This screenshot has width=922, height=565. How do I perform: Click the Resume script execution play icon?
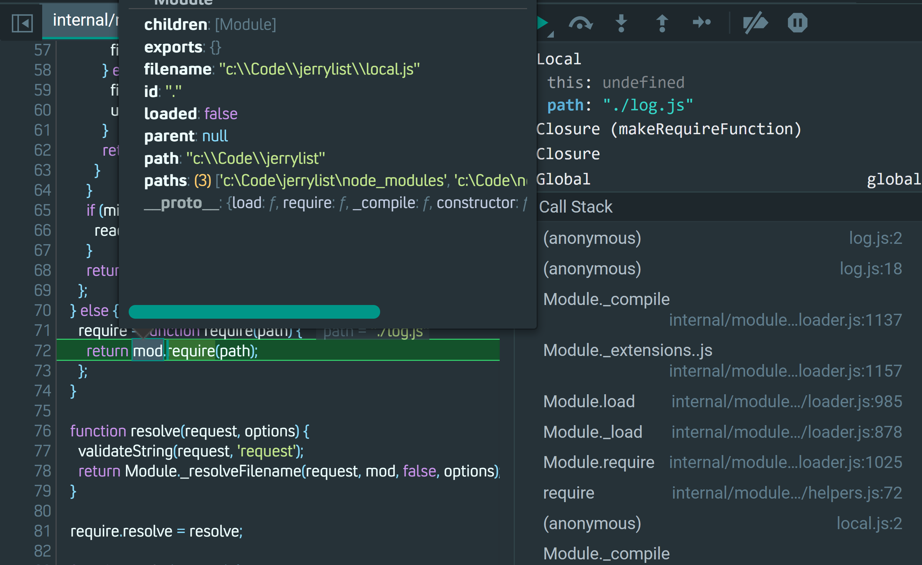(543, 23)
